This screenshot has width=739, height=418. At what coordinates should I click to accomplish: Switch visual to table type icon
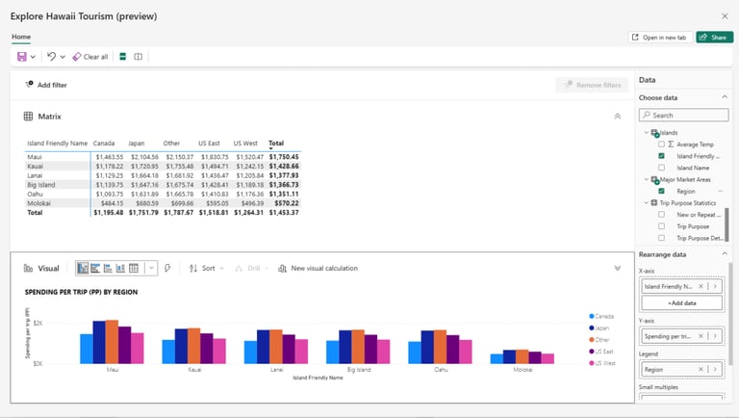click(x=134, y=269)
